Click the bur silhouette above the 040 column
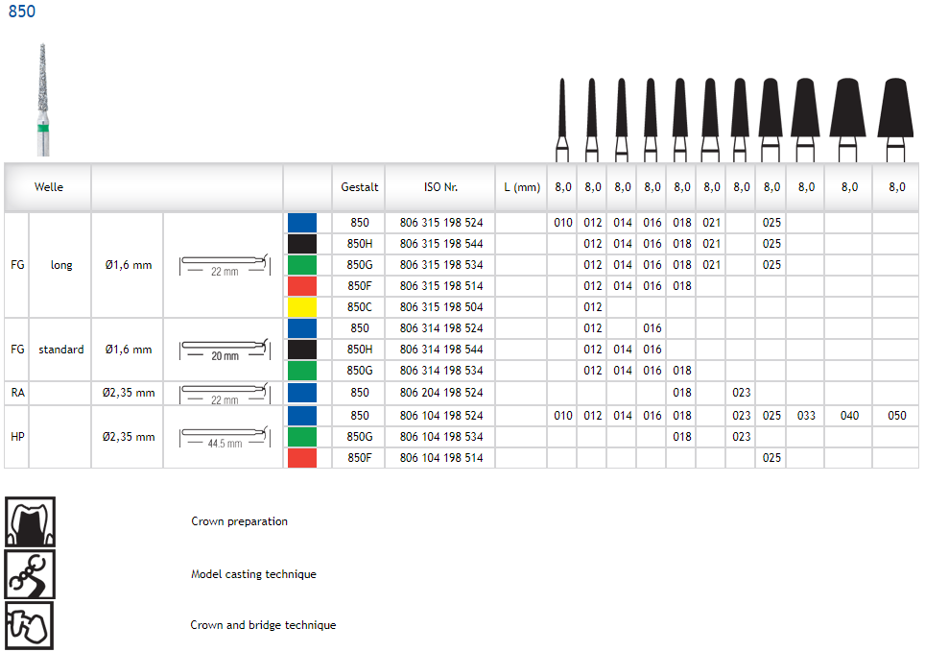This screenshot has height=652, width=925. tap(848, 117)
